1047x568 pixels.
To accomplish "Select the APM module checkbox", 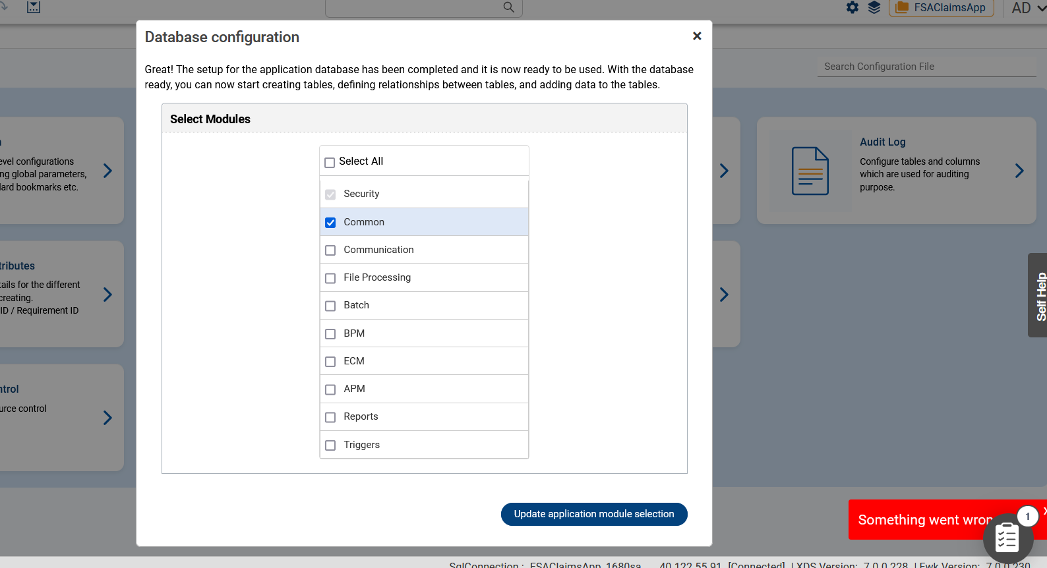I will pyautogui.click(x=330, y=389).
